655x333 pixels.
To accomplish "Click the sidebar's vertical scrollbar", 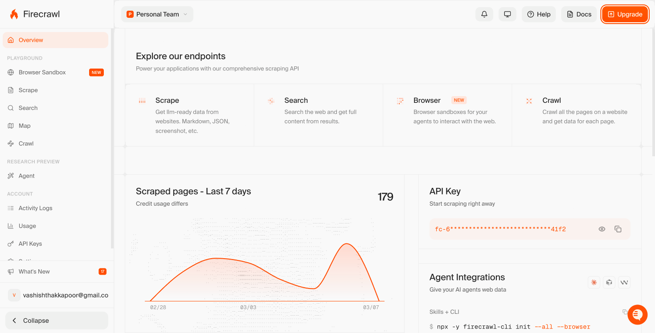I will (x=112, y=138).
